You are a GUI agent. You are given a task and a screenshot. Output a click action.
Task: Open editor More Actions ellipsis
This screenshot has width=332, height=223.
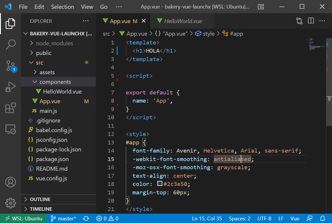click(x=322, y=21)
